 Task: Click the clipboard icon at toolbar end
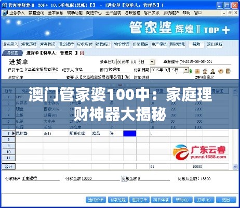click(228, 71)
